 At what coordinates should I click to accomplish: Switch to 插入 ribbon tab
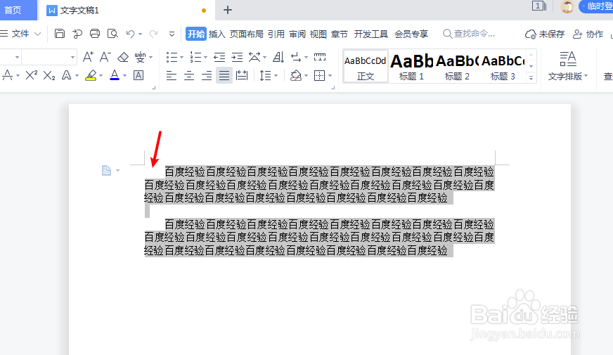217,34
